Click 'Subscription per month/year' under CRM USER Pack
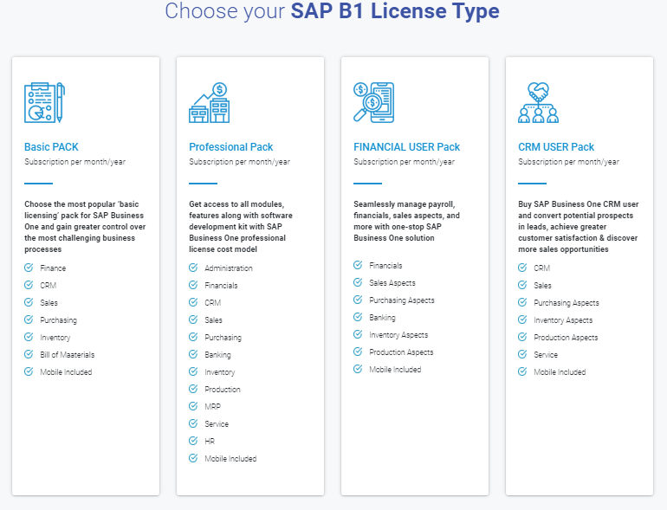The width and height of the screenshot is (667, 510). [x=569, y=162]
